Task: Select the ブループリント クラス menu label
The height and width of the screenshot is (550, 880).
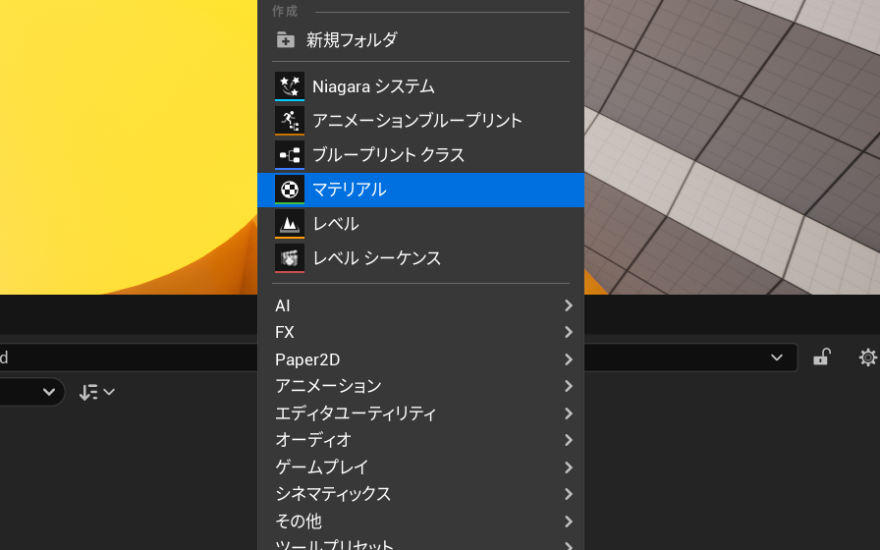Action: (x=388, y=155)
